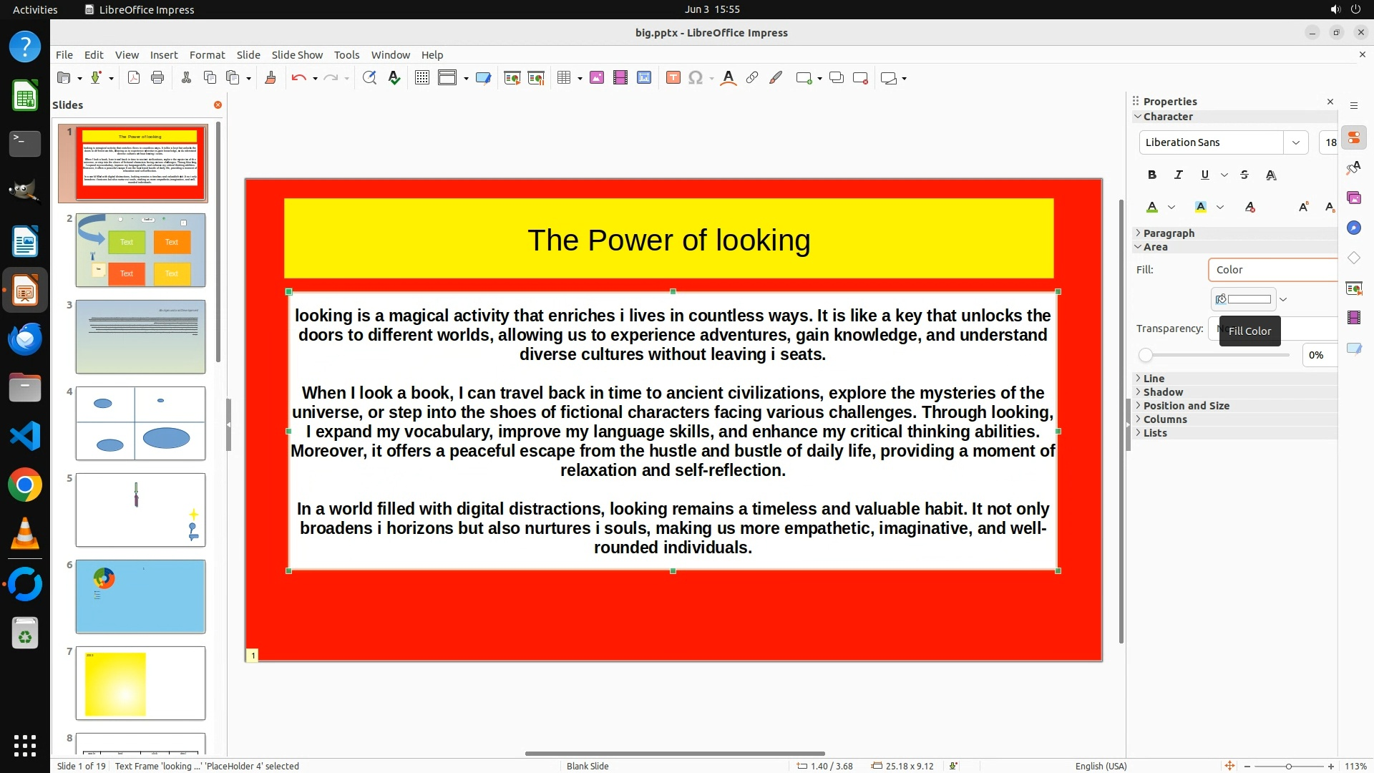Insert a table using toolbar icon
The width and height of the screenshot is (1374, 773).
(x=564, y=78)
